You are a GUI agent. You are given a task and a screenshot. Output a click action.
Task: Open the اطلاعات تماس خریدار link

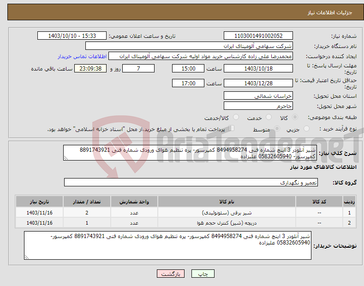pyautogui.click(x=82, y=56)
